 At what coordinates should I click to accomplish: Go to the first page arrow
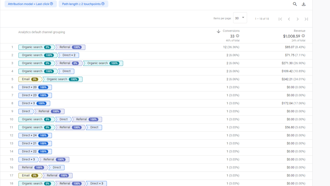tap(280, 19)
